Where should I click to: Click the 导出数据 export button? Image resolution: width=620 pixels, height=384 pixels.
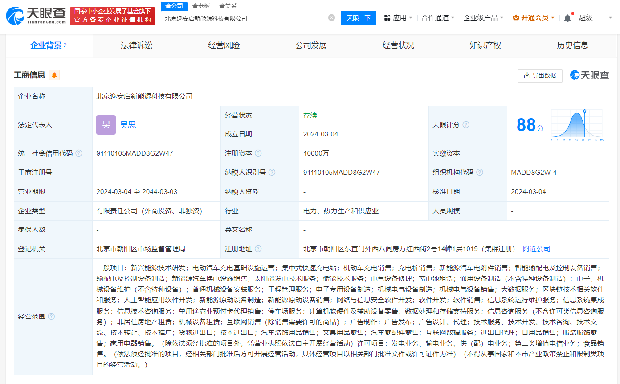pyautogui.click(x=540, y=75)
